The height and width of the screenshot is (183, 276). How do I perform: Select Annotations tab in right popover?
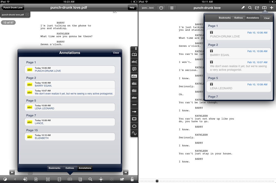(x=253, y=18)
